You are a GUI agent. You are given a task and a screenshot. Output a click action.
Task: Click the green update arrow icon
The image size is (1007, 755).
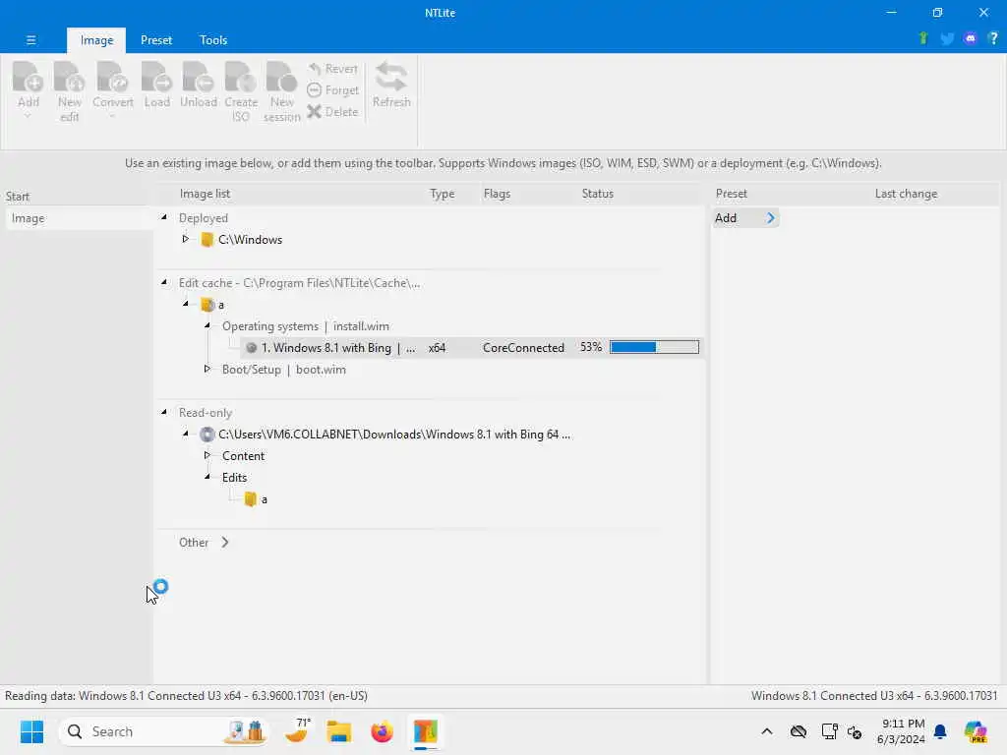[x=922, y=38]
